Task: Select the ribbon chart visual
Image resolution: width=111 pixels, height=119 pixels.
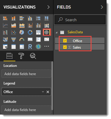Action: tap(47, 25)
